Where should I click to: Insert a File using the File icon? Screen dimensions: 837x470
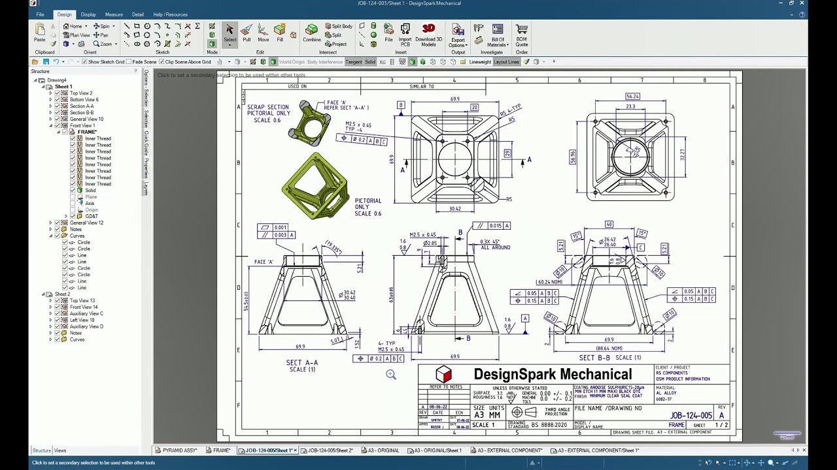[x=388, y=33]
